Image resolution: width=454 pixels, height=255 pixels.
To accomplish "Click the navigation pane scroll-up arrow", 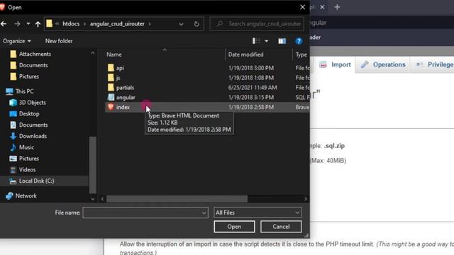I will [x=93, y=53].
